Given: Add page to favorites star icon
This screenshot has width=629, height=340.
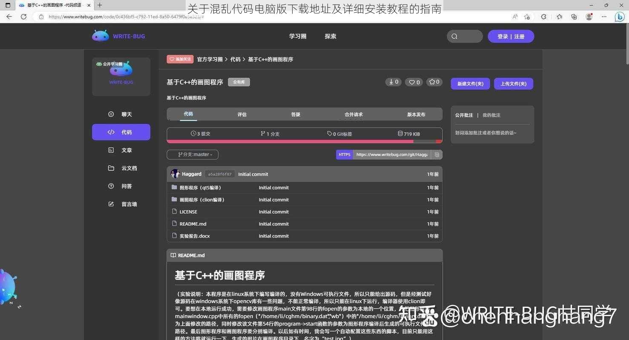Looking at the screenshot, I should point(527,17).
